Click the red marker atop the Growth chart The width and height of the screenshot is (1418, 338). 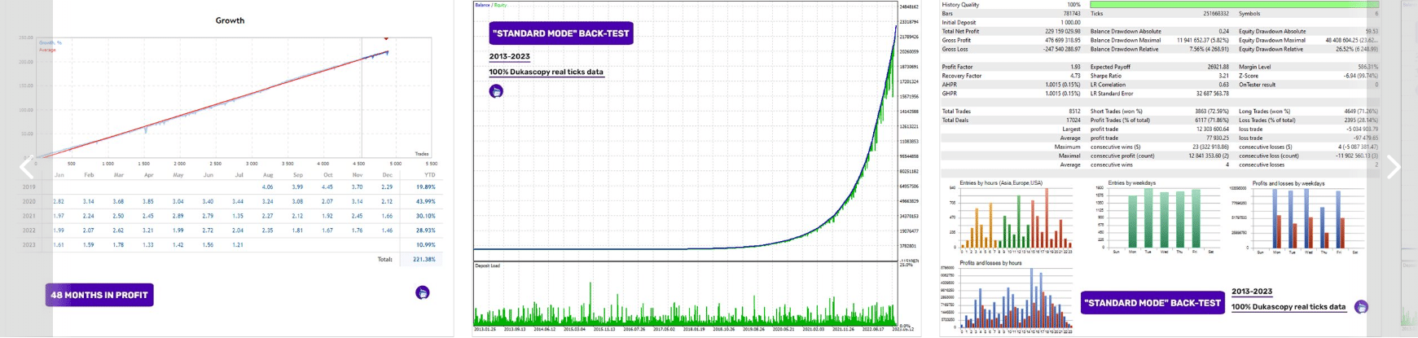pos(386,38)
